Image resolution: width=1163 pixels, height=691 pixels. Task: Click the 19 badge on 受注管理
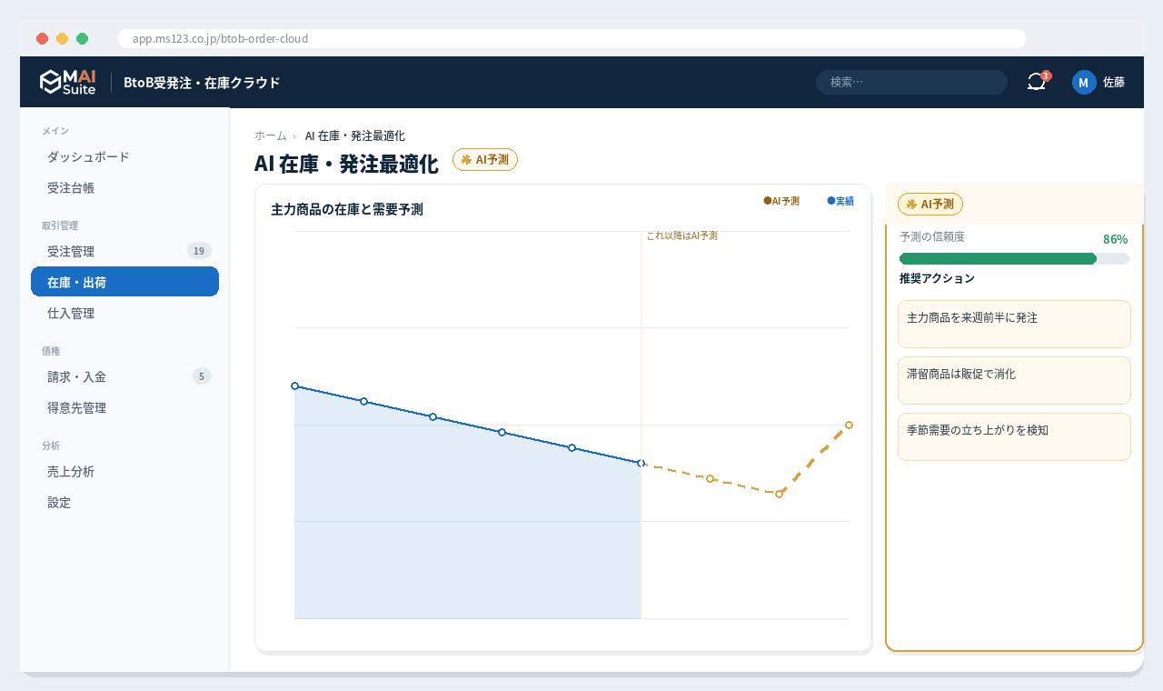pyautogui.click(x=200, y=250)
